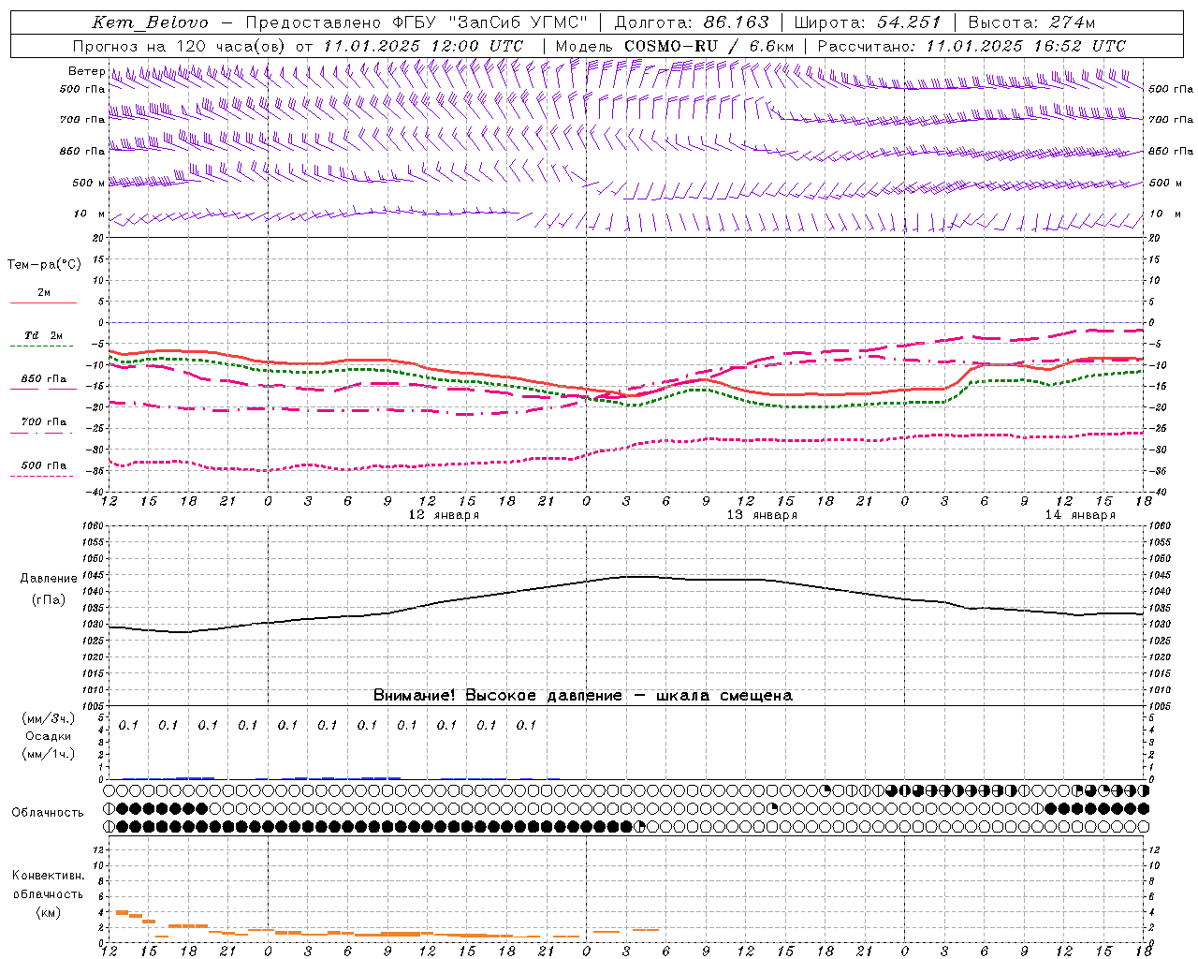Screen dimensions: 1198x959
Task: Click the model label 'COSMO-RU / 6.6км'
Action: click(x=709, y=46)
